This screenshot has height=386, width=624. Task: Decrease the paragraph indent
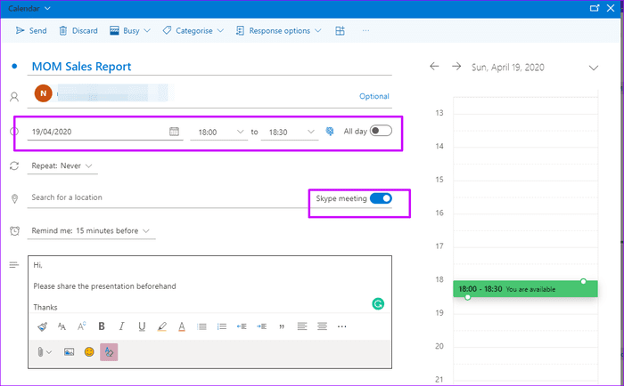click(x=242, y=326)
